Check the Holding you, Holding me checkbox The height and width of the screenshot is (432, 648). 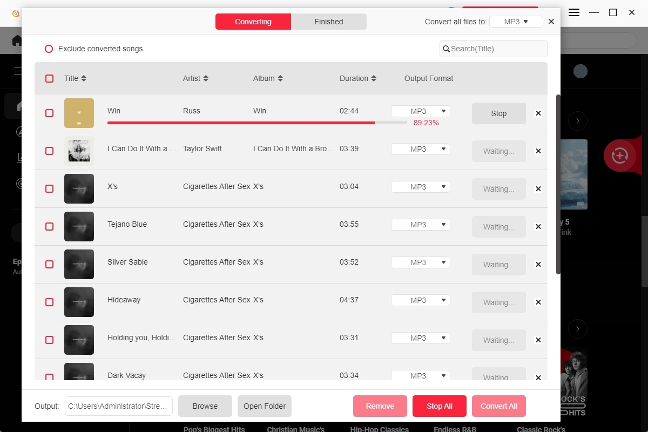[x=49, y=340]
